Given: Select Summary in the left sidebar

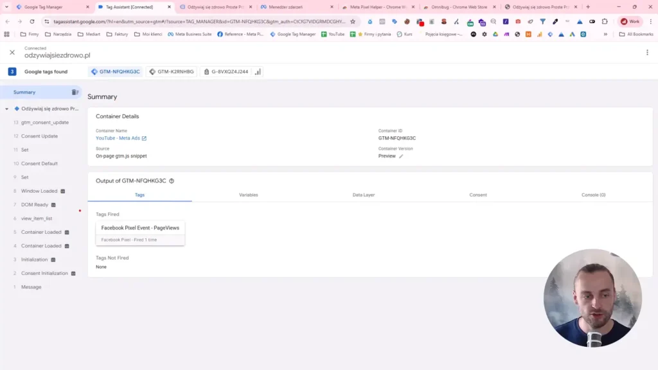Looking at the screenshot, I should click(x=24, y=92).
